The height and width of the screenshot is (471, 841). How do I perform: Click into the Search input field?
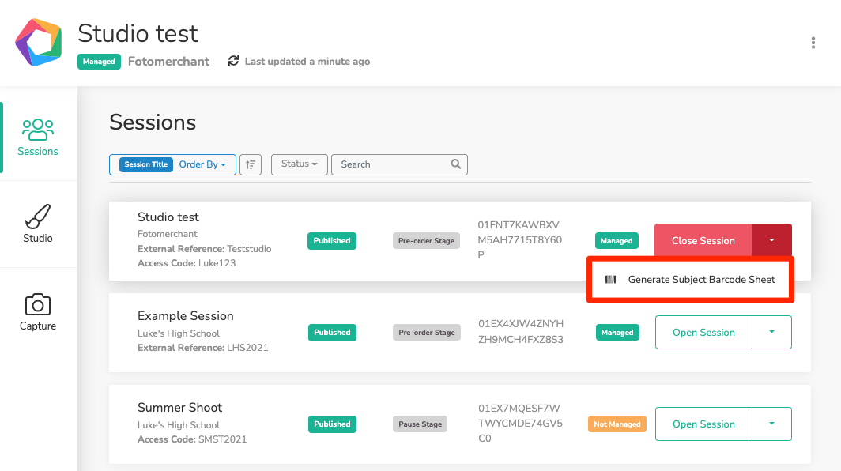(394, 164)
